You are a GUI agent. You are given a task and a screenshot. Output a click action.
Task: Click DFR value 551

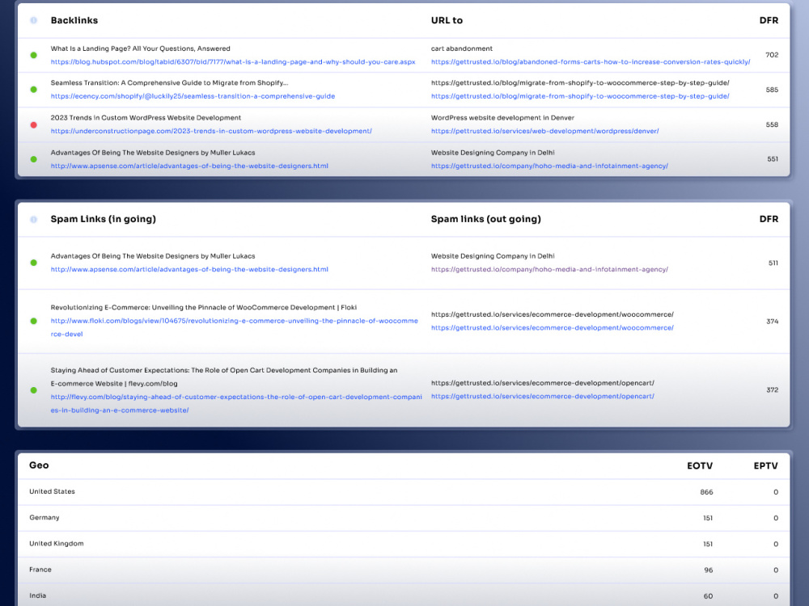point(773,159)
